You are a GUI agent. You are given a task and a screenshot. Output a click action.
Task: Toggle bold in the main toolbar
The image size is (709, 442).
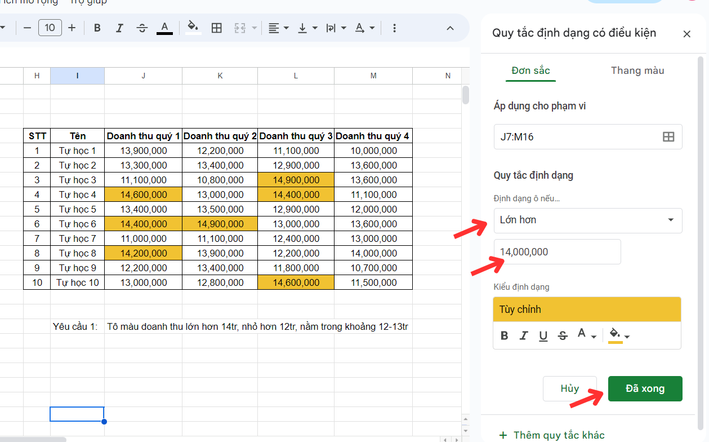click(97, 28)
